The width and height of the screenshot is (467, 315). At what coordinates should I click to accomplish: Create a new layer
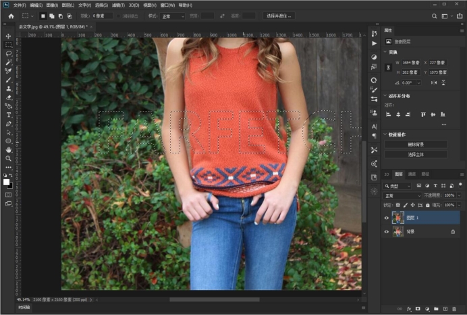coord(445,309)
